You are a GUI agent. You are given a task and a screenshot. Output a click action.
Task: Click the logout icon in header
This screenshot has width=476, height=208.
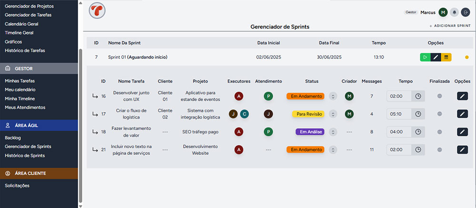(x=466, y=12)
